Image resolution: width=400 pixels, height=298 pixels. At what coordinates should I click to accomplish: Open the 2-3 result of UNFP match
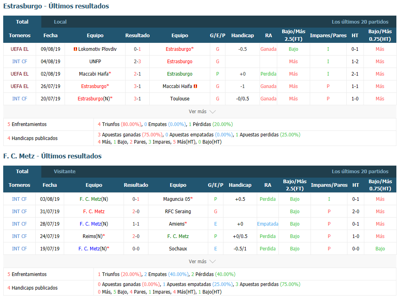click(x=138, y=62)
